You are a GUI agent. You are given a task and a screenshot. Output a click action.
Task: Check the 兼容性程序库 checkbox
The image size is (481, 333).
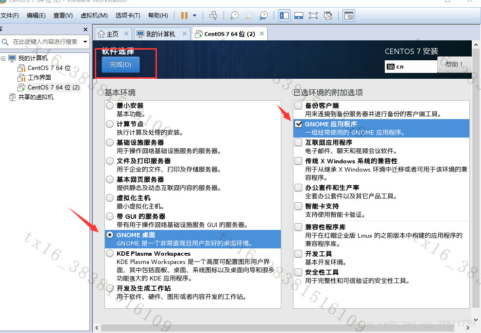[298, 227]
